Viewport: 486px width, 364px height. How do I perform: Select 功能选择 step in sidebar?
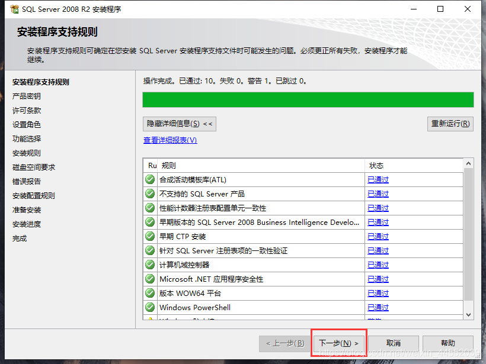coord(26,139)
